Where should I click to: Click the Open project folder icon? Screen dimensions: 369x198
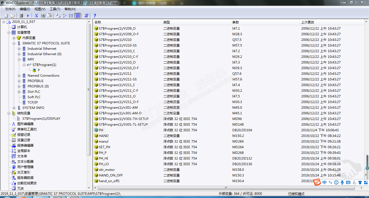click(x=12, y=16)
